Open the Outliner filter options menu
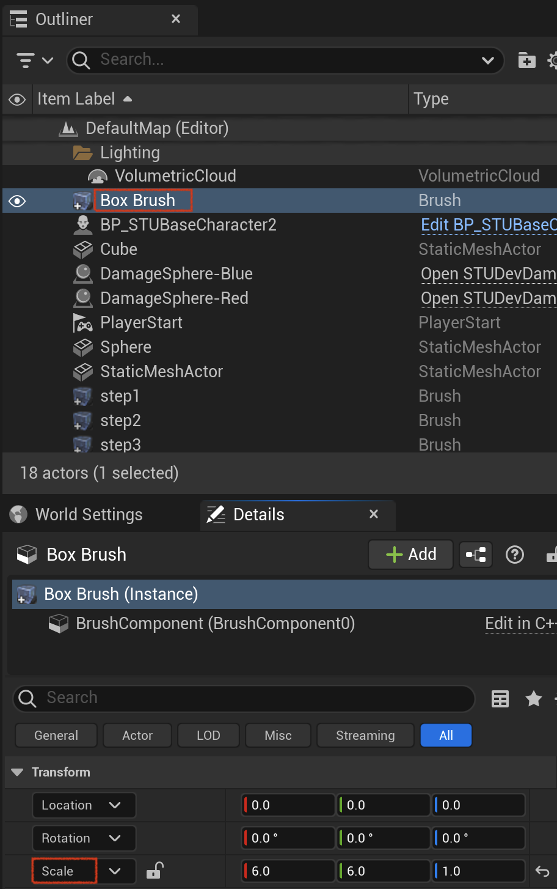The height and width of the screenshot is (889, 557). click(x=34, y=60)
